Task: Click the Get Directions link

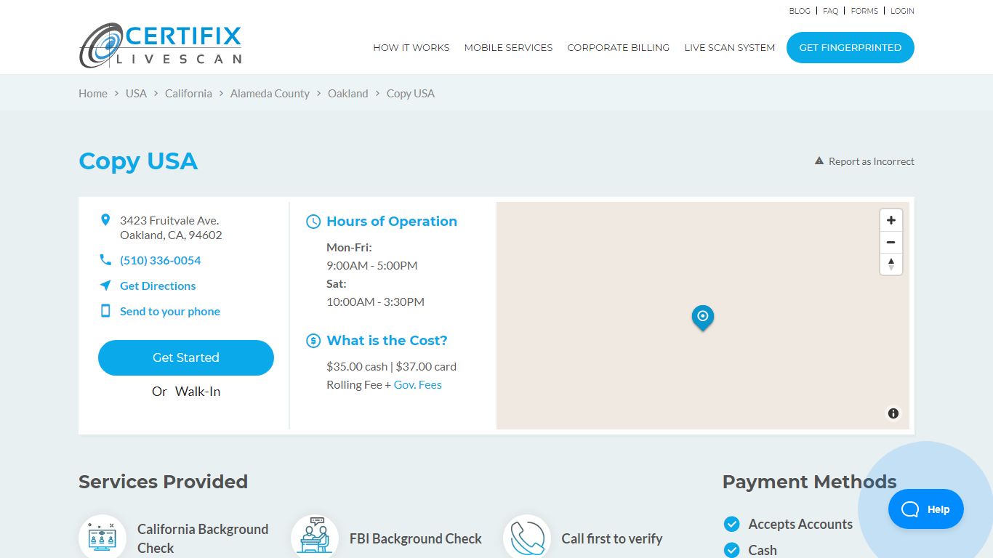Action: pos(158,286)
